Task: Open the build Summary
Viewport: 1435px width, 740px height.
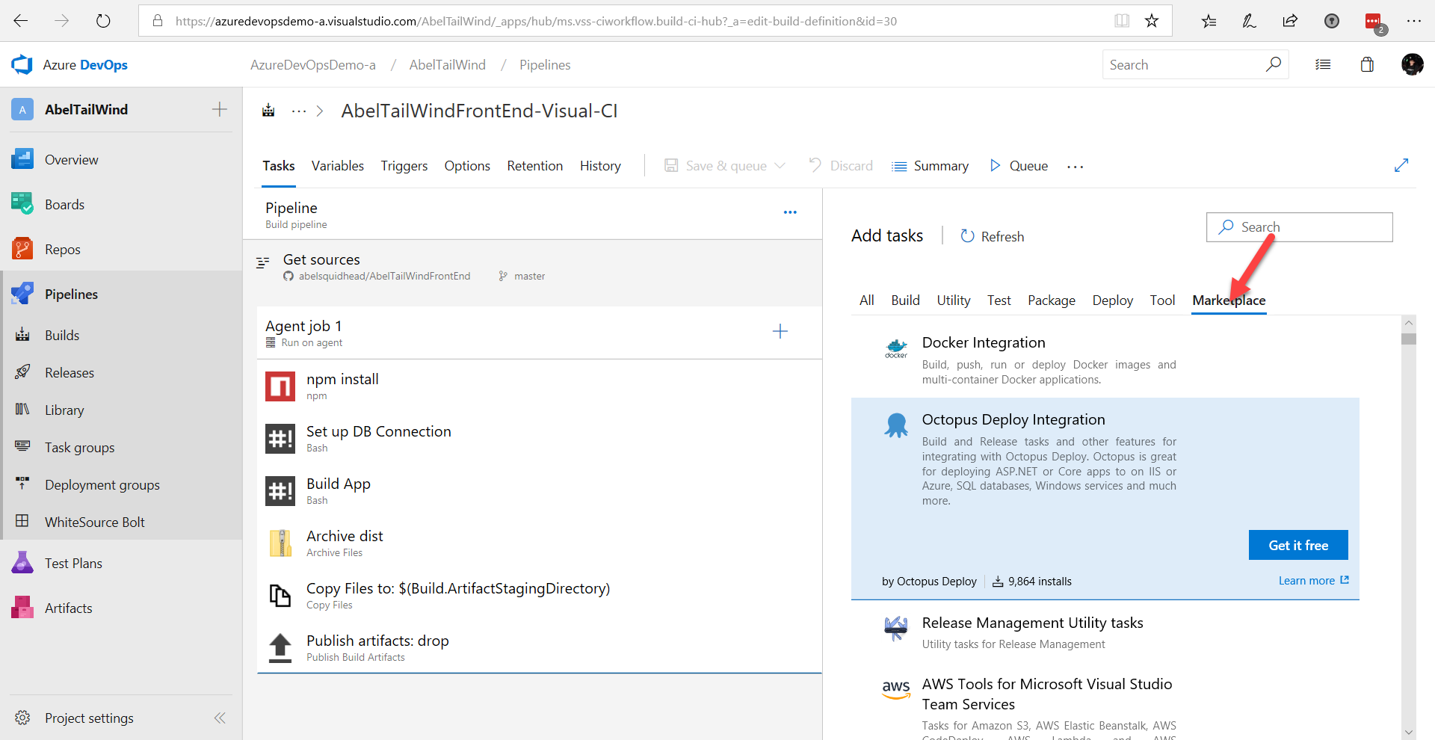Action: coord(931,166)
